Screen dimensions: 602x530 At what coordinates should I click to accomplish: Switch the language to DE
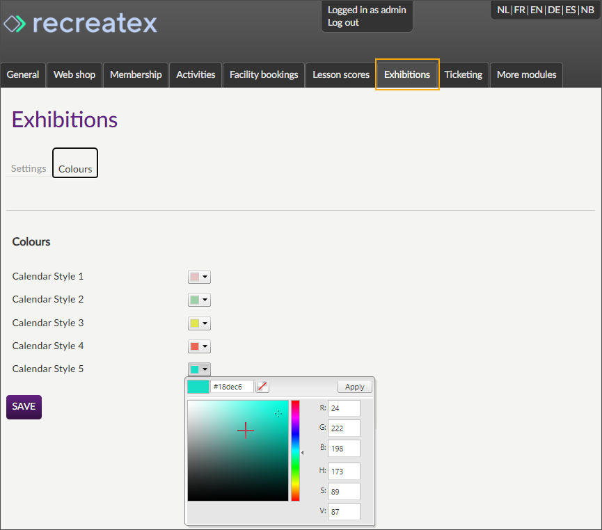coord(554,10)
